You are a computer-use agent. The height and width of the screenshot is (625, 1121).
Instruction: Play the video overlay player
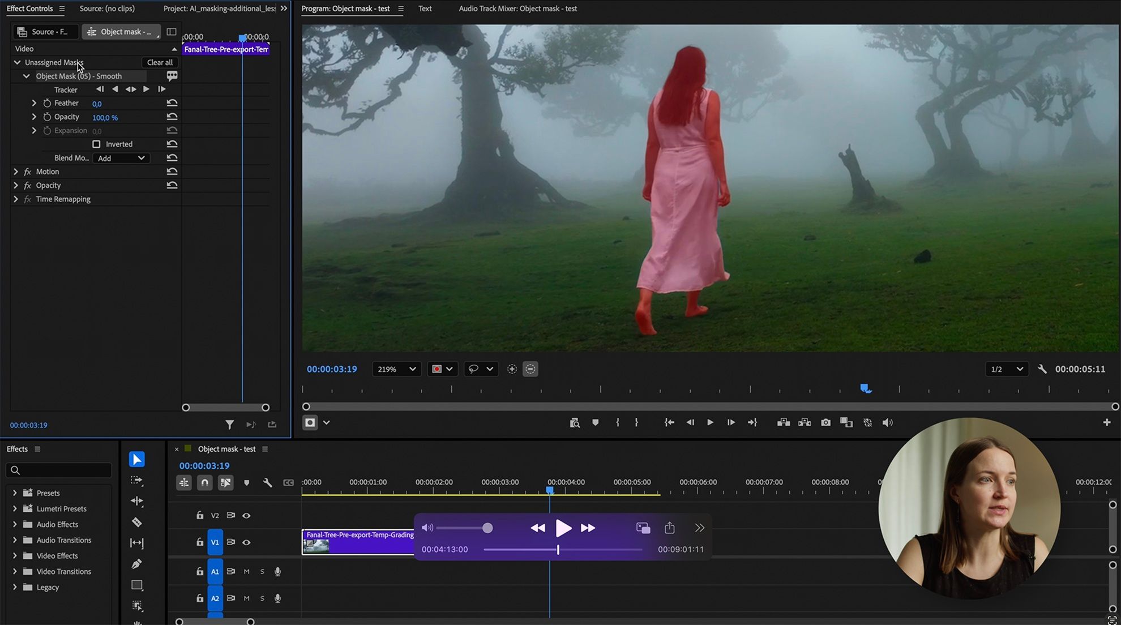pos(563,528)
